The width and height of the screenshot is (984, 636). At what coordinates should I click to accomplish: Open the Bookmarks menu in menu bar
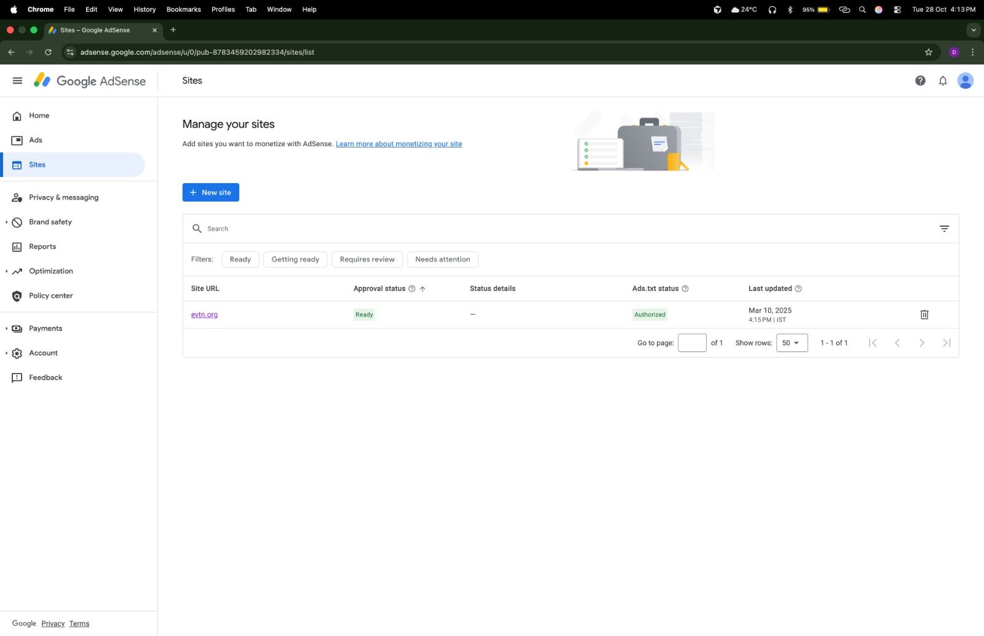[183, 9]
